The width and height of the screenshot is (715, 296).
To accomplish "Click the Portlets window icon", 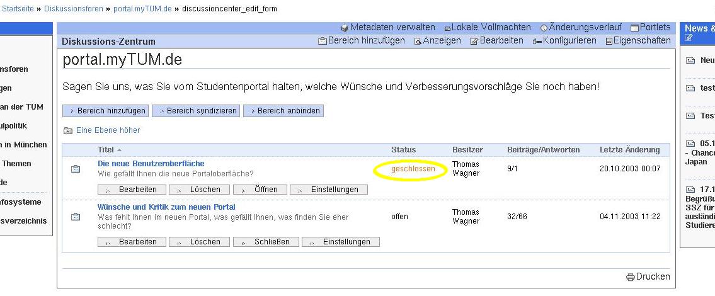I will [x=634, y=28].
